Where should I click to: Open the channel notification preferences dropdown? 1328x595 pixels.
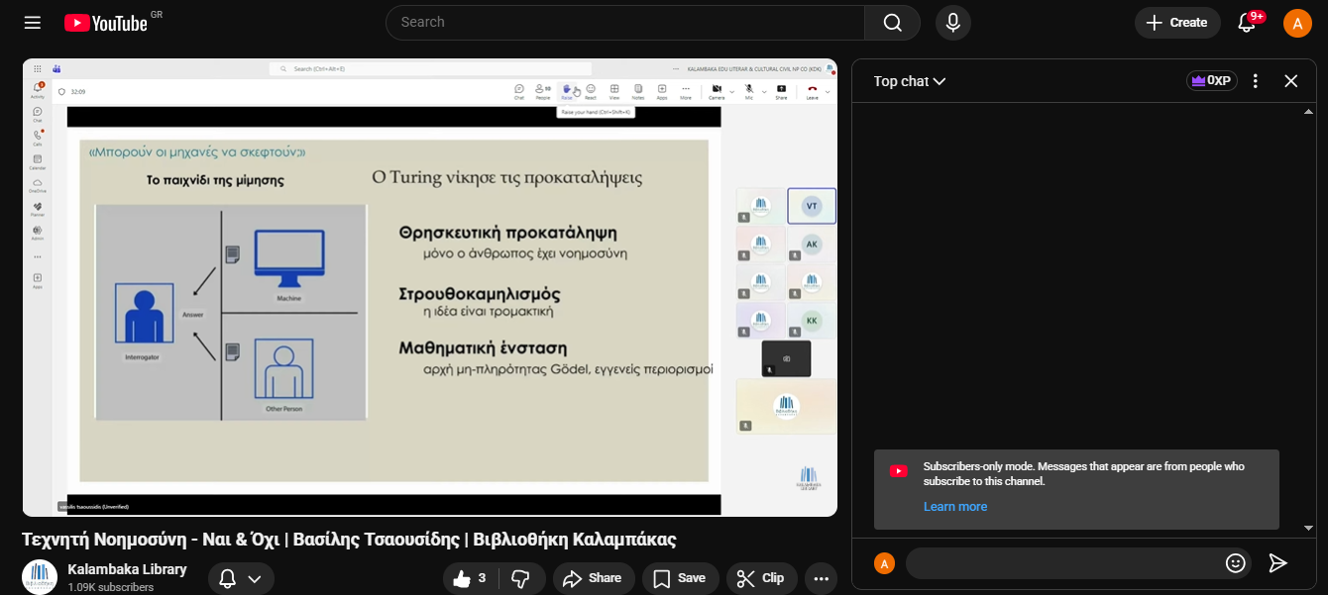[x=241, y=579]
